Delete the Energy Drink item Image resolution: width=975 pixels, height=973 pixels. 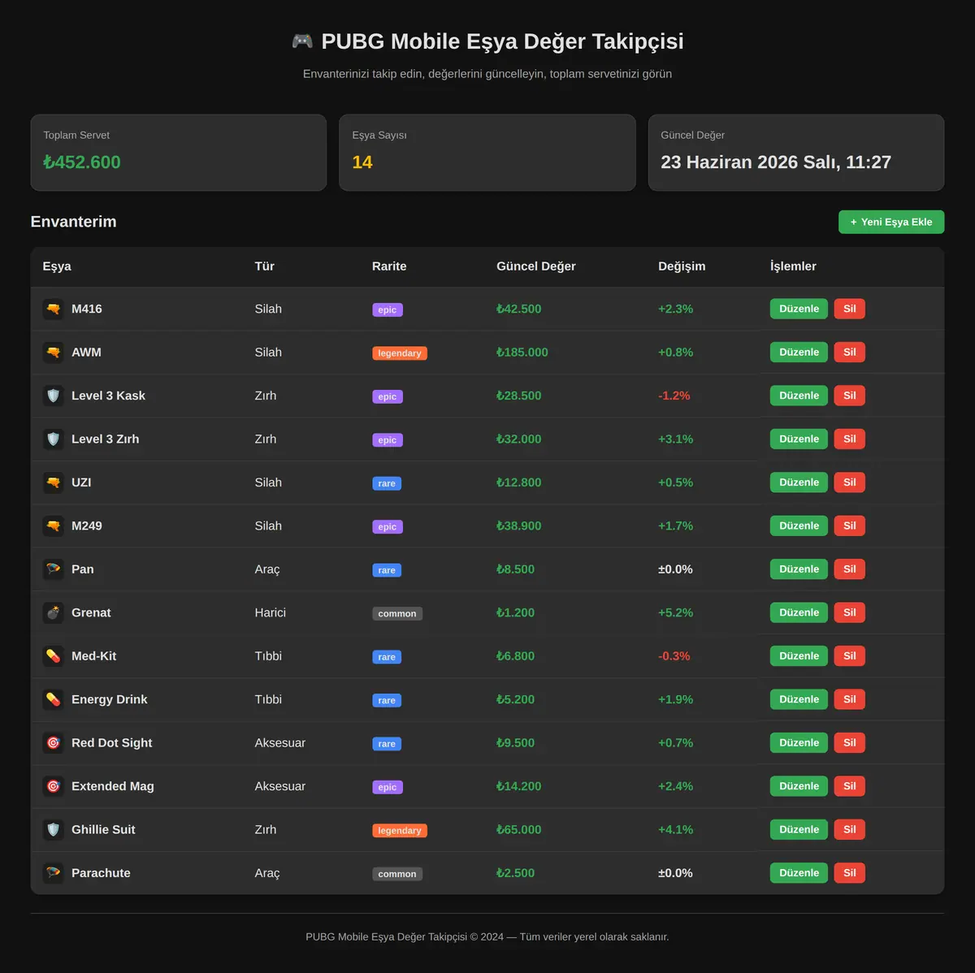point(849,699)
